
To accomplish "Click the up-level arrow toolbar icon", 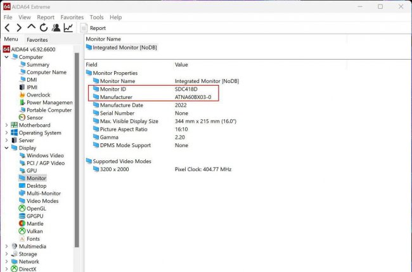I will pos(31,27).
